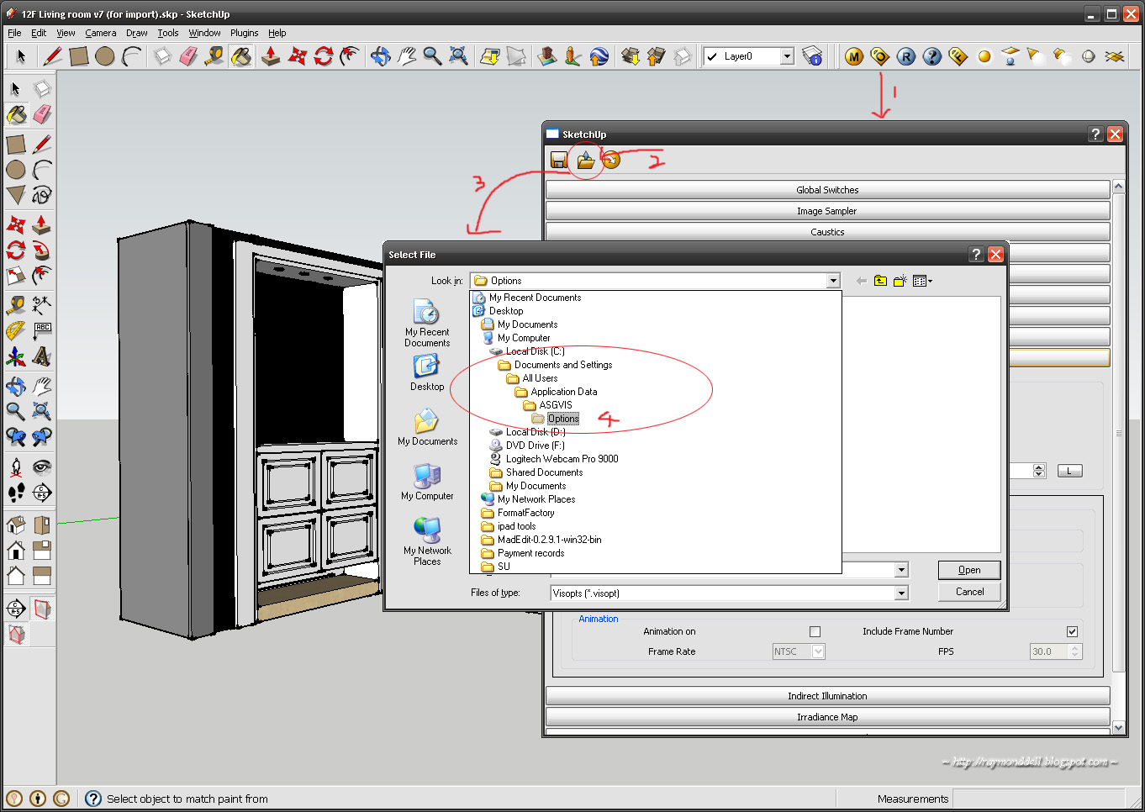Open My Network Places in places bar

pos(427,541)
